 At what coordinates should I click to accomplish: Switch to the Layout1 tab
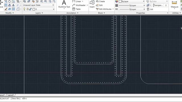[2, 95]
